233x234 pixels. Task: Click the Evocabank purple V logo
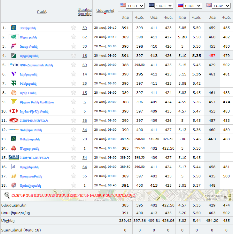pos(14,74)
